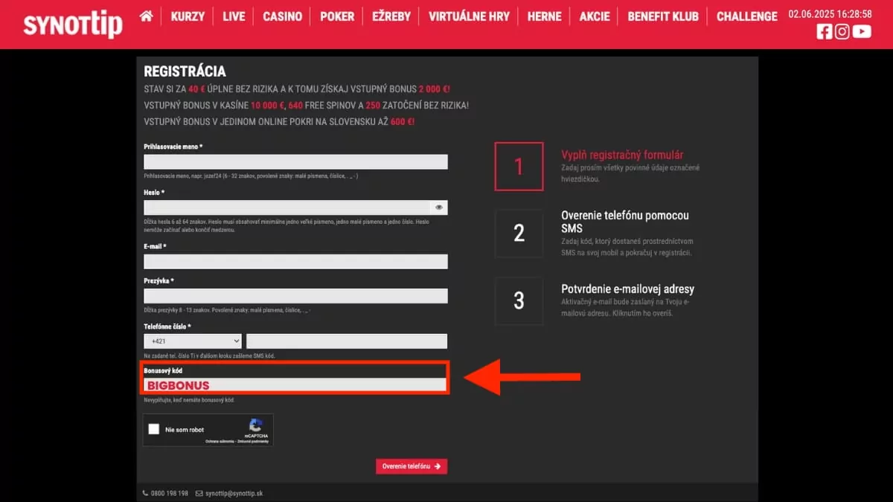The height and width of the screenshot is (502, 893).
Task: Open the CASINO menu item
Action: coord(283,16)
